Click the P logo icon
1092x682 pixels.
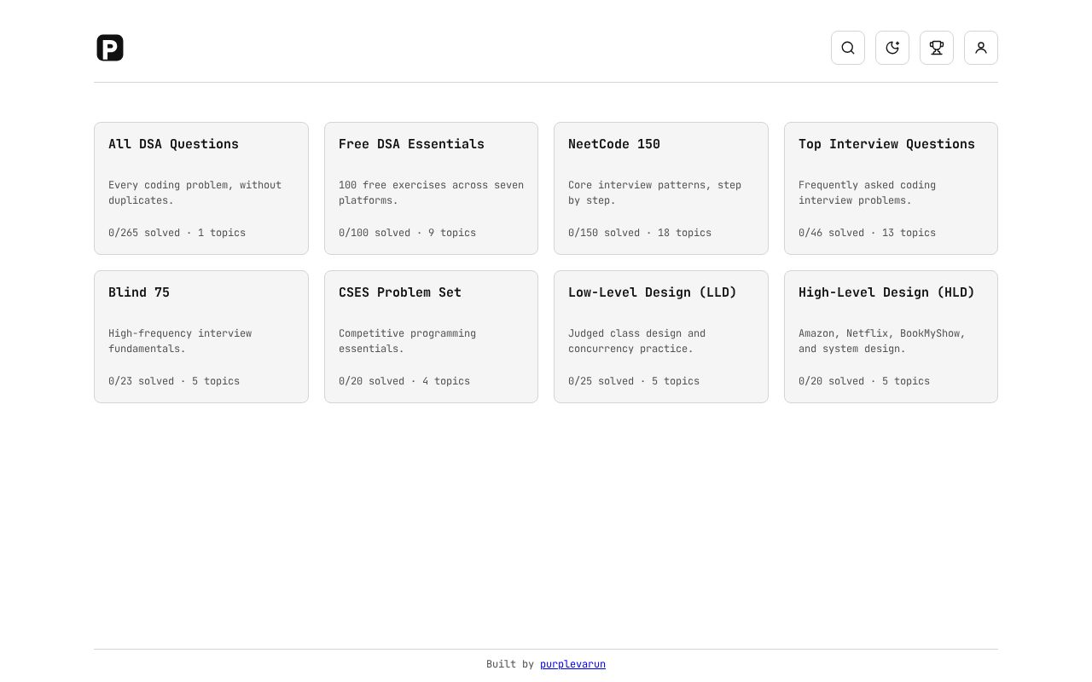pyautogui.click(x=110, y=48)
